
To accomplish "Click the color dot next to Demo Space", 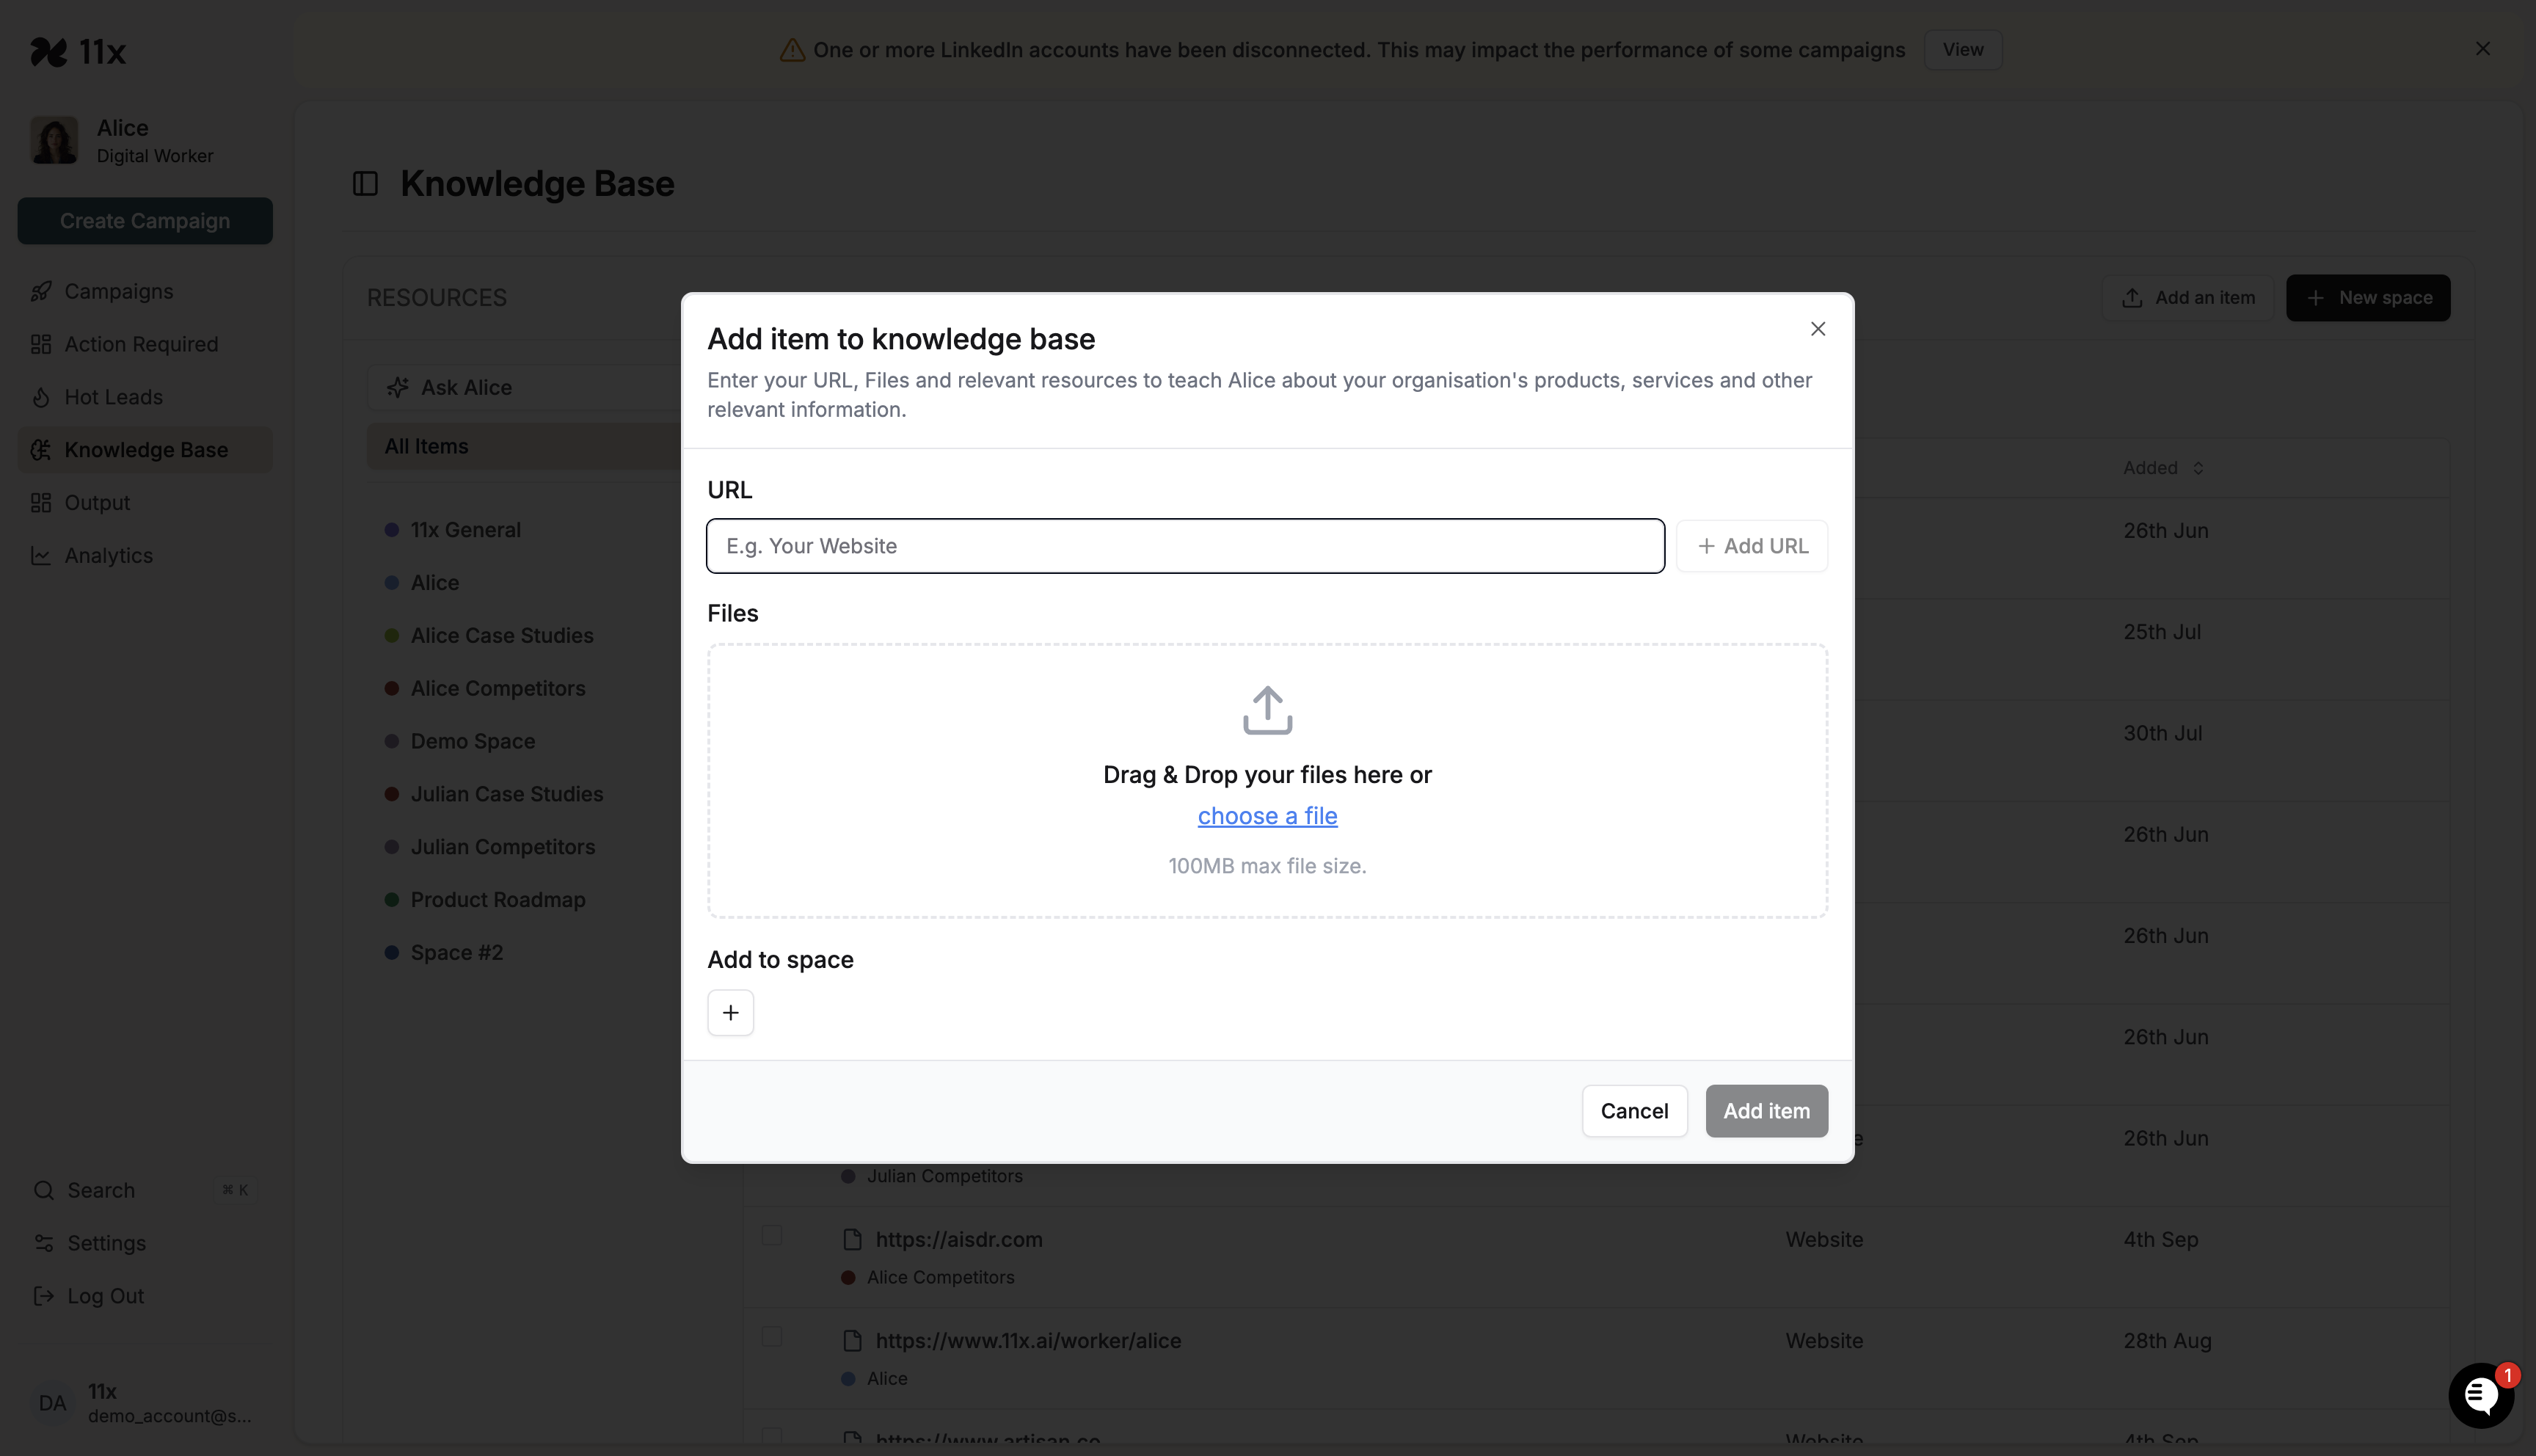I will (391, 741).
